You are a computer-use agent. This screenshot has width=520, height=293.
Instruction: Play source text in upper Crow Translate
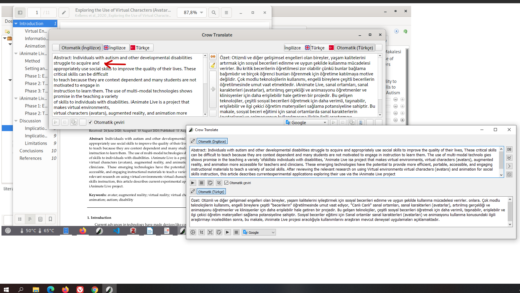55,122
